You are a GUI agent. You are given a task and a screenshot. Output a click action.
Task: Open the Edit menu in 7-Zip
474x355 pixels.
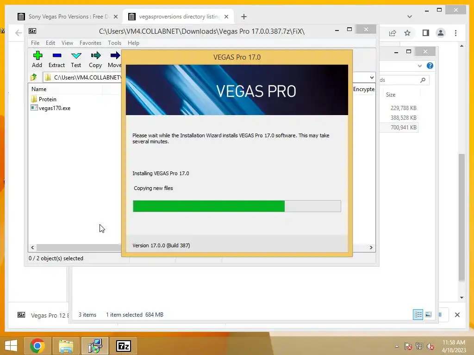(x=50, y=43)
